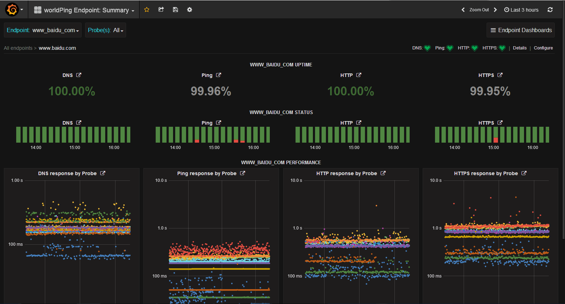Screen dimensions: 565x304
Task: Shift time range forward with right arrow
Action: click(495, 10)
